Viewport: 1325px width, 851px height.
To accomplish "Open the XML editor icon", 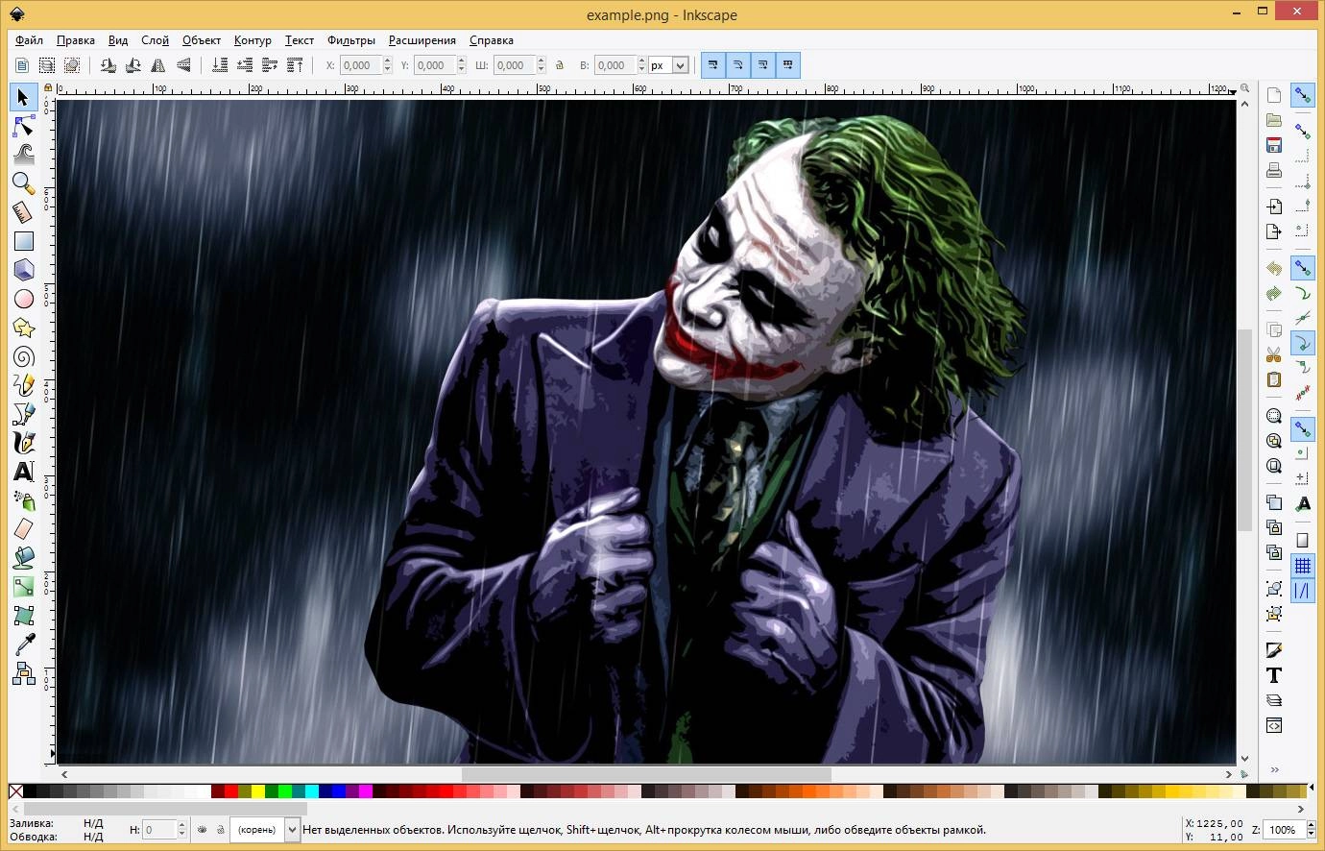I will pos(1274,725).
